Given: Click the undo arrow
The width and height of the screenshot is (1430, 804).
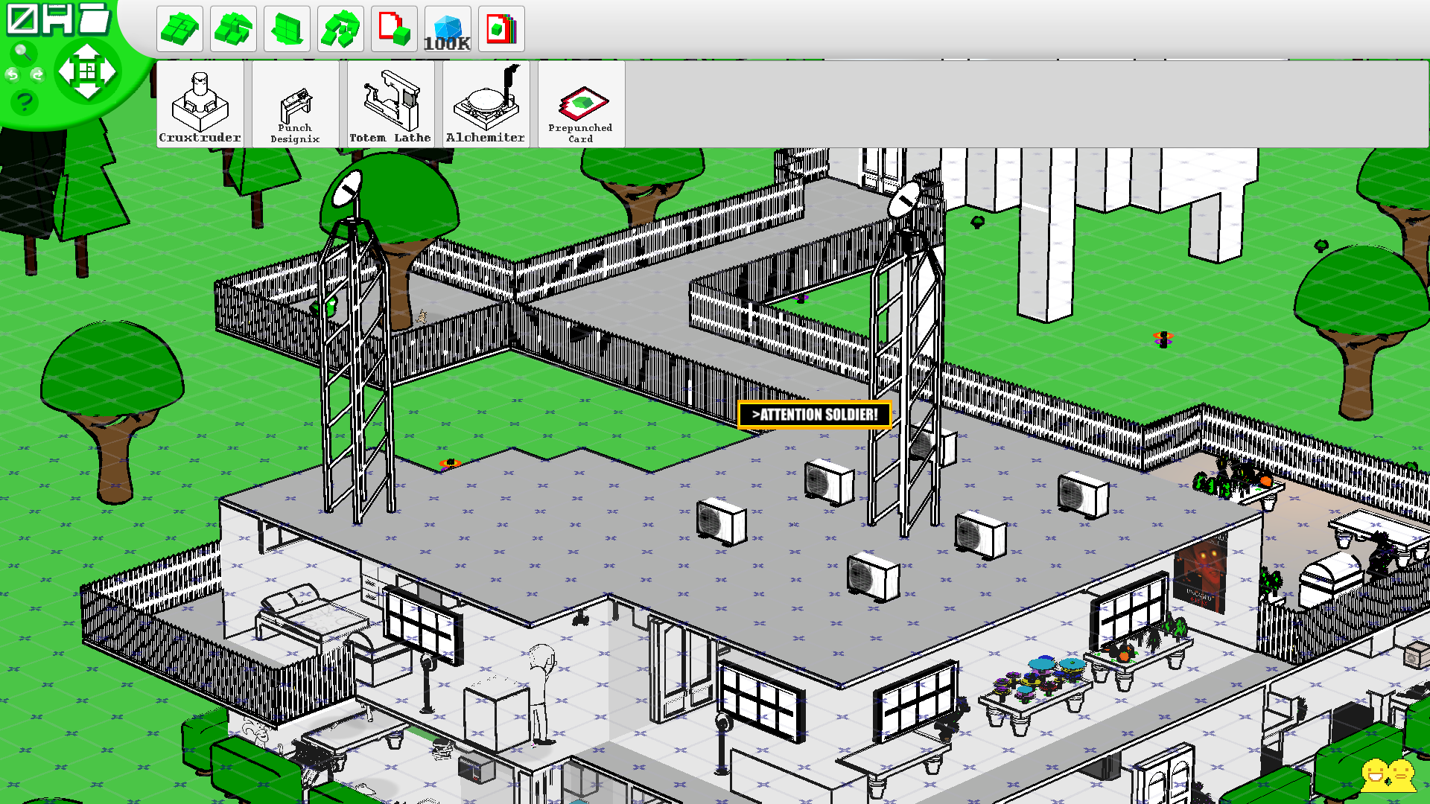Looking at the screenshot, I should pos(12,74).
